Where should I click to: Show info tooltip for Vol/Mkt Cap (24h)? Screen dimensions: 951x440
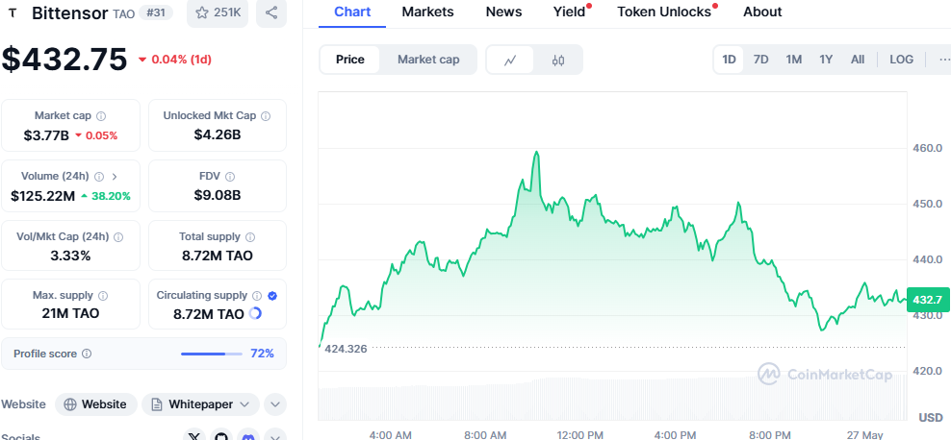(119, 236)
